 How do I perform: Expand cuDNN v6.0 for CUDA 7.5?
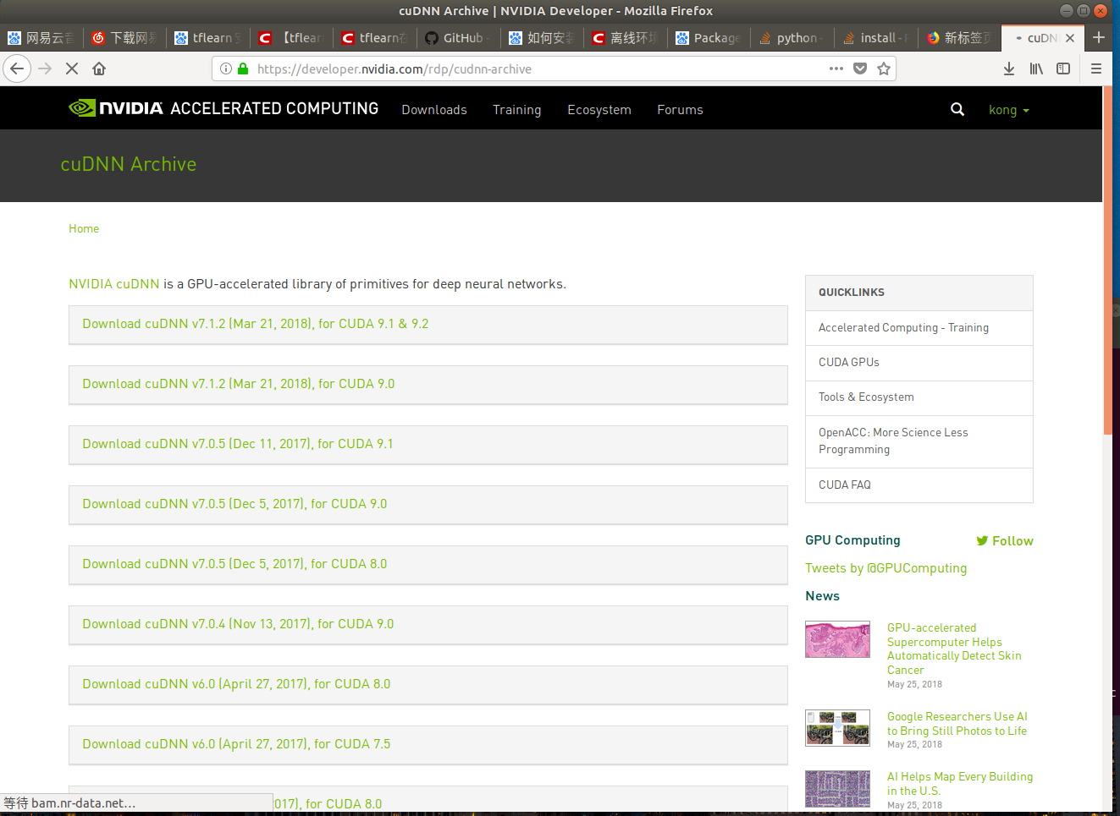pos(428,745)
